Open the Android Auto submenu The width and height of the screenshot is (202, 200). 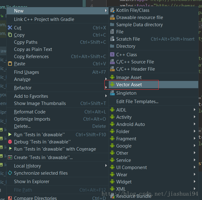point(154,124)
